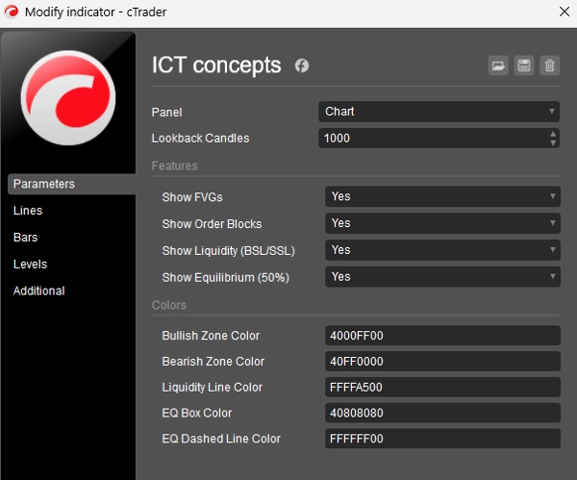The height and width of the screenshot is (480, 577).
Task: Click the Lookback Candles label
Action: 201,139
